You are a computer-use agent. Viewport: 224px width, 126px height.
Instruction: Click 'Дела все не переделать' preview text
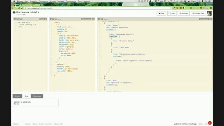(x=22, y=102)
